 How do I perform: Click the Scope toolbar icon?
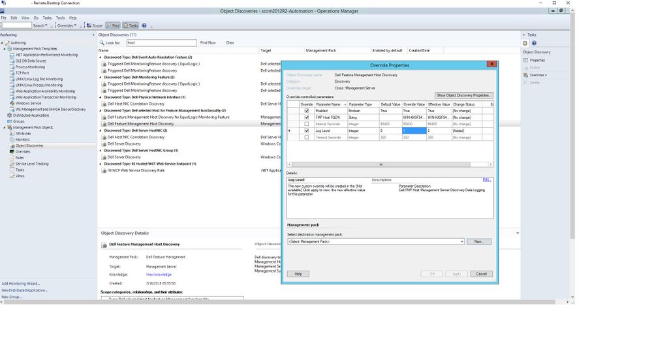coord(89,25)
